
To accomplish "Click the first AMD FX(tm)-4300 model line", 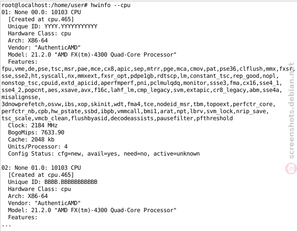I will 92,55.
